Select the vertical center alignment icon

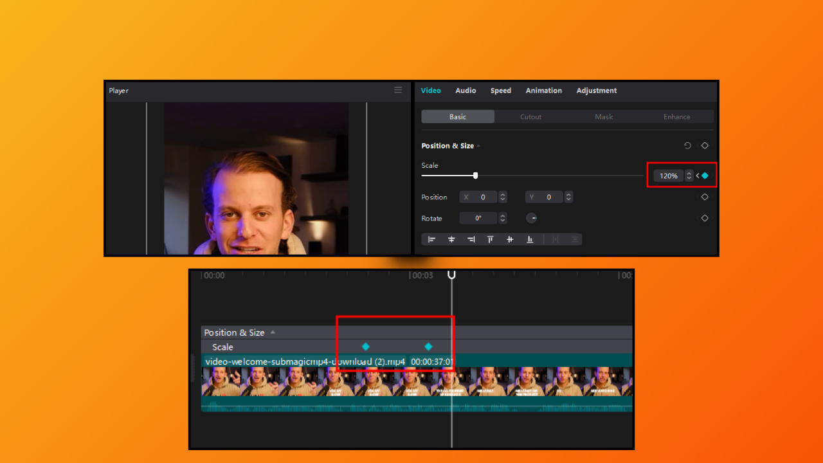(509, 239)
